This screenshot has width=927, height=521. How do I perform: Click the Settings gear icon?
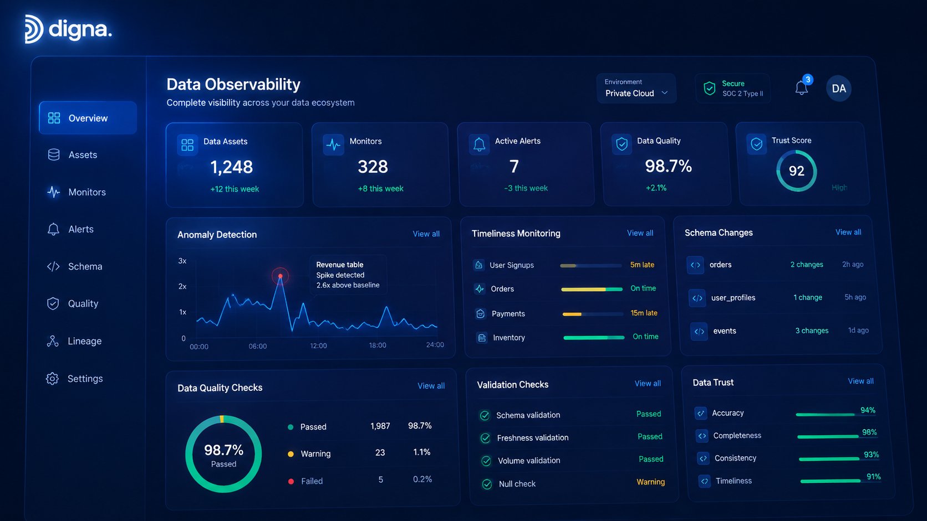coord(52,379)
